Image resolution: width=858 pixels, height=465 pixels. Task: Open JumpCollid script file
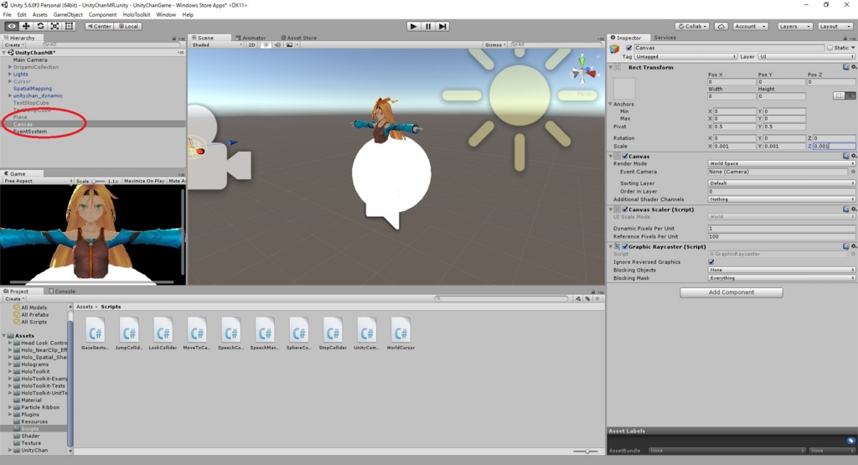[x=129, y=333]
